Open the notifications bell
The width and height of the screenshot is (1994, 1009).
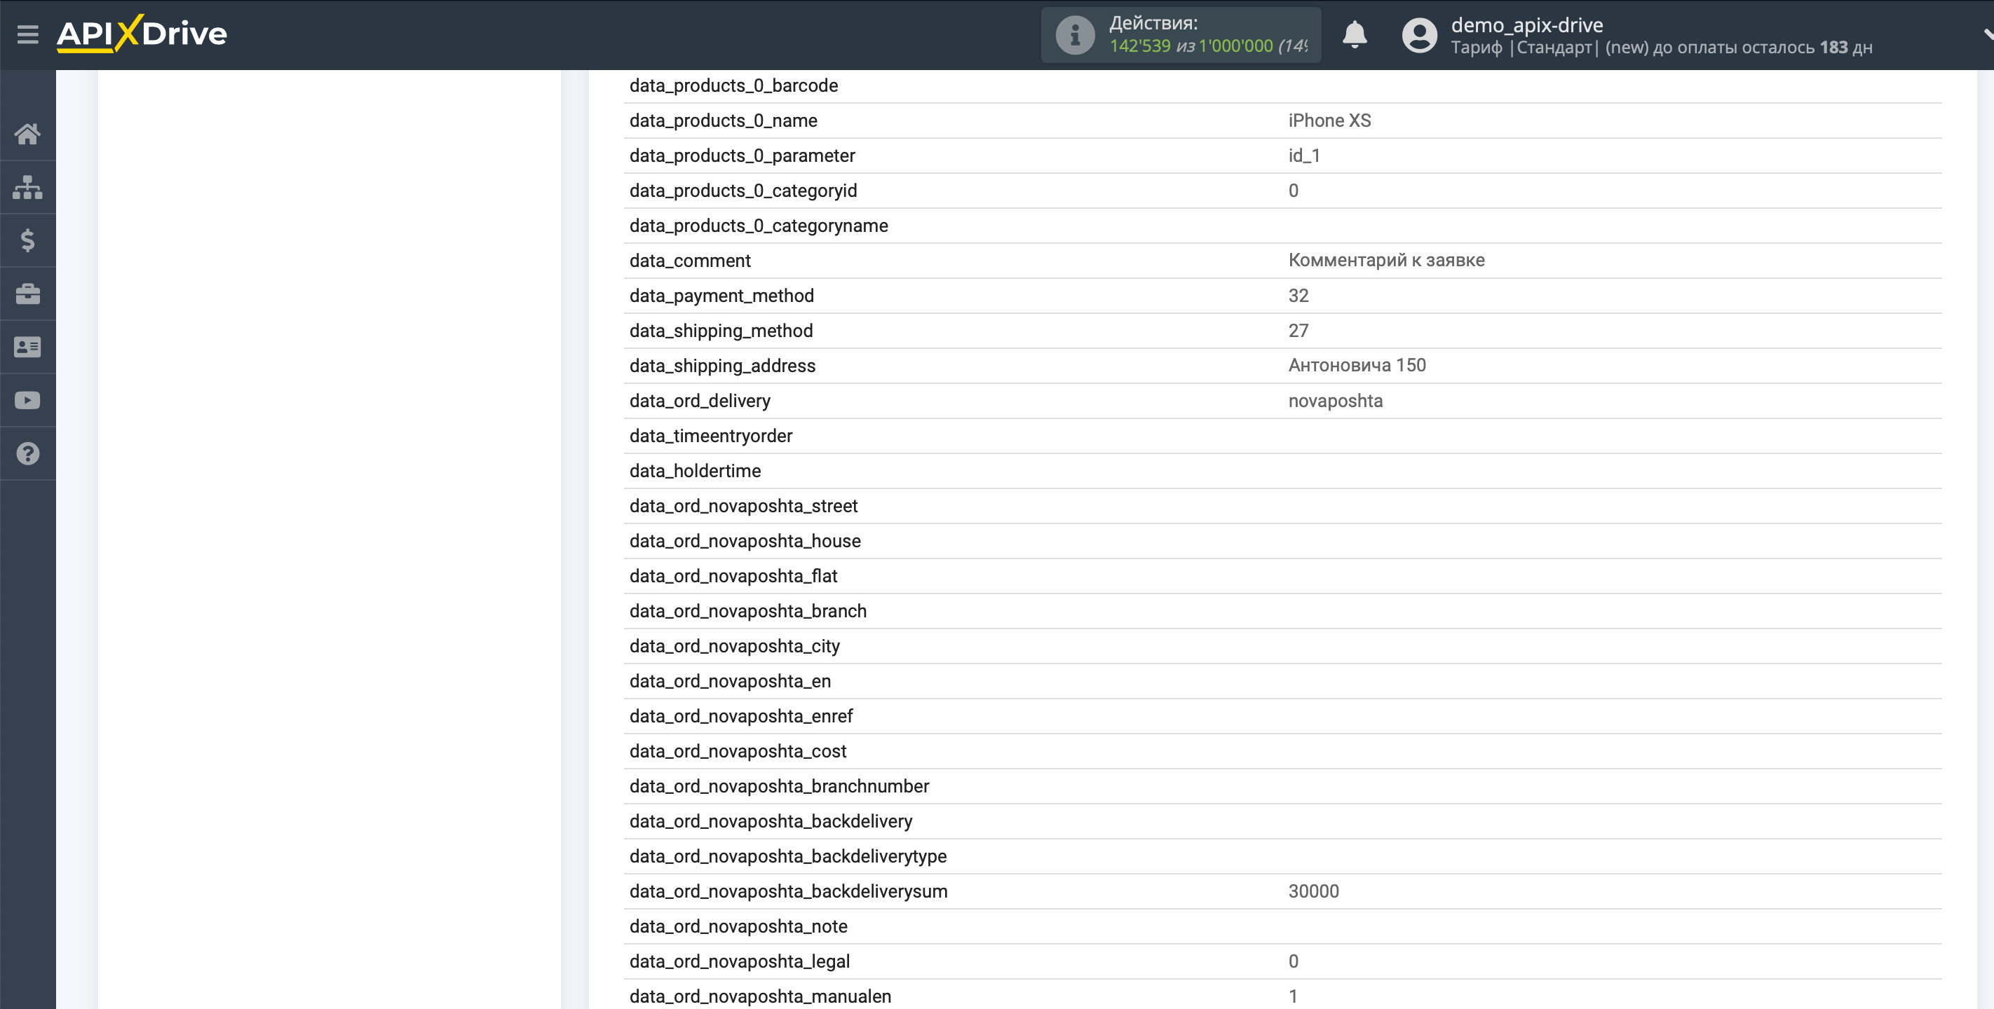(1354, 35)
